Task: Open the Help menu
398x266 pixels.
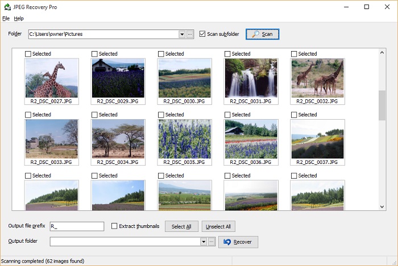Action: [x=19, y=18]
